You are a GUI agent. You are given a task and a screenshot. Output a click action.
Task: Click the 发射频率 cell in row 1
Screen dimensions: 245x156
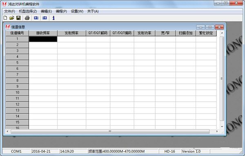pos(71,39)
